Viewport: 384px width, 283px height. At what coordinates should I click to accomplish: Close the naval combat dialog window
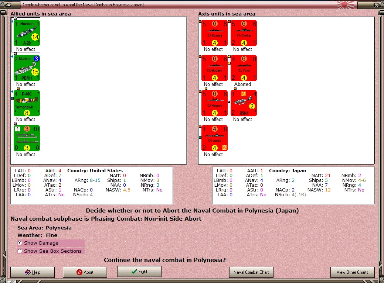coord(376,5)
